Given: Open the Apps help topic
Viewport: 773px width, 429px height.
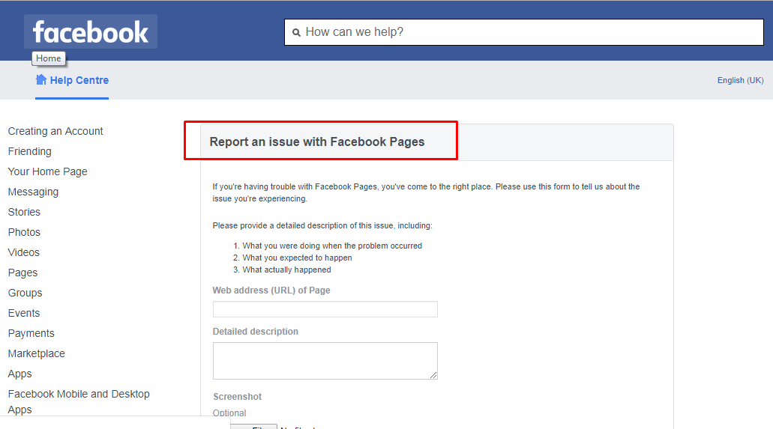Looking at the screenshot, I should tap(19, 374).
